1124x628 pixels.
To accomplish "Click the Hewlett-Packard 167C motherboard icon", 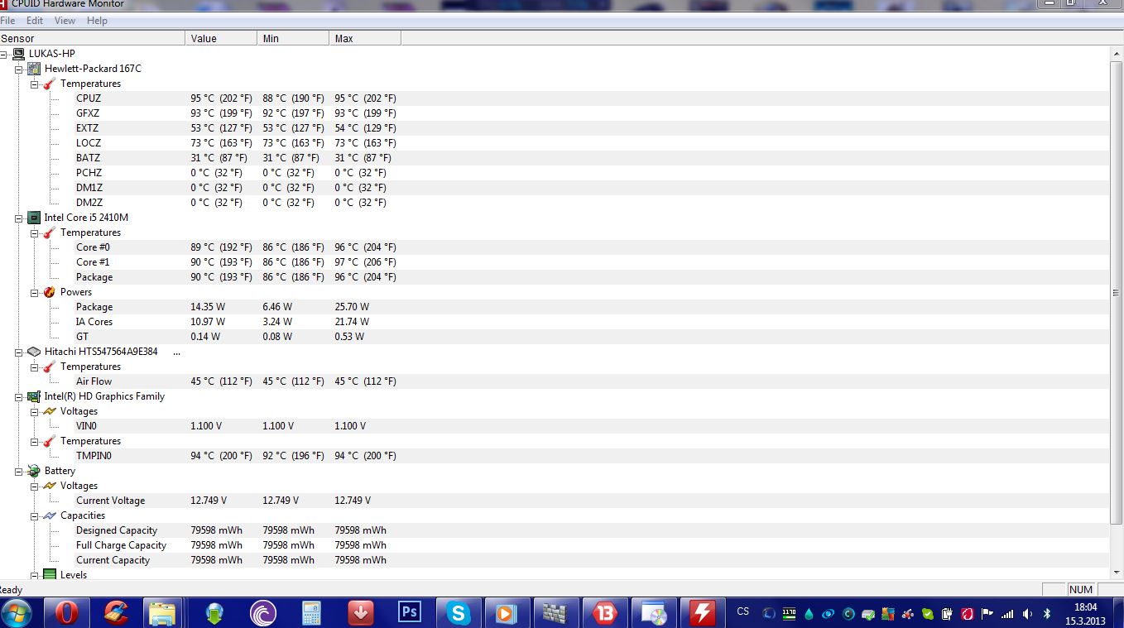I will point(34,69).
